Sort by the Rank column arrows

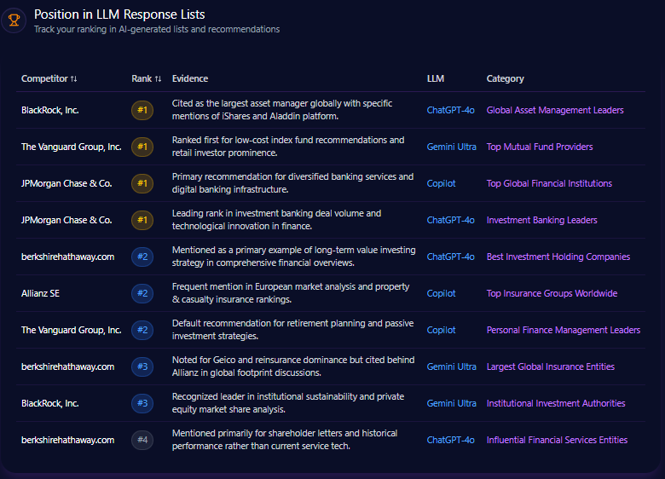point(158,79)
